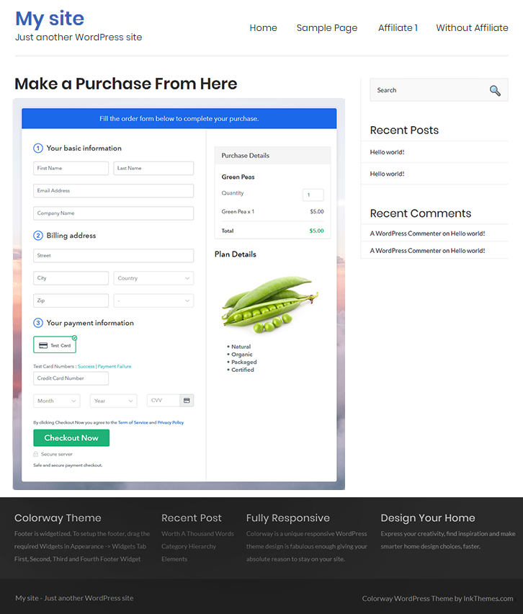Click the My site title link
Screen dimensions: 523x614
coord(50,19)
